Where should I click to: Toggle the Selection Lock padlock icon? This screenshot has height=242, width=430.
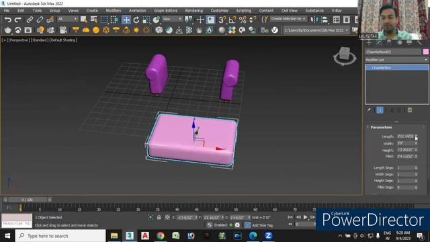tap(159, 217)
